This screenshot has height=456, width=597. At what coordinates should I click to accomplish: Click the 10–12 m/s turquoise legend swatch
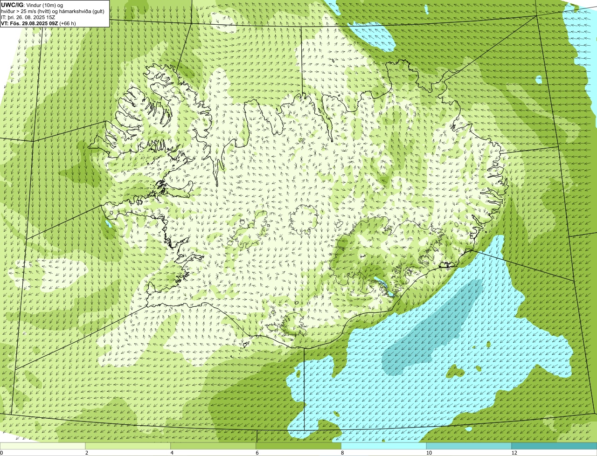click(x=469, y=446)
